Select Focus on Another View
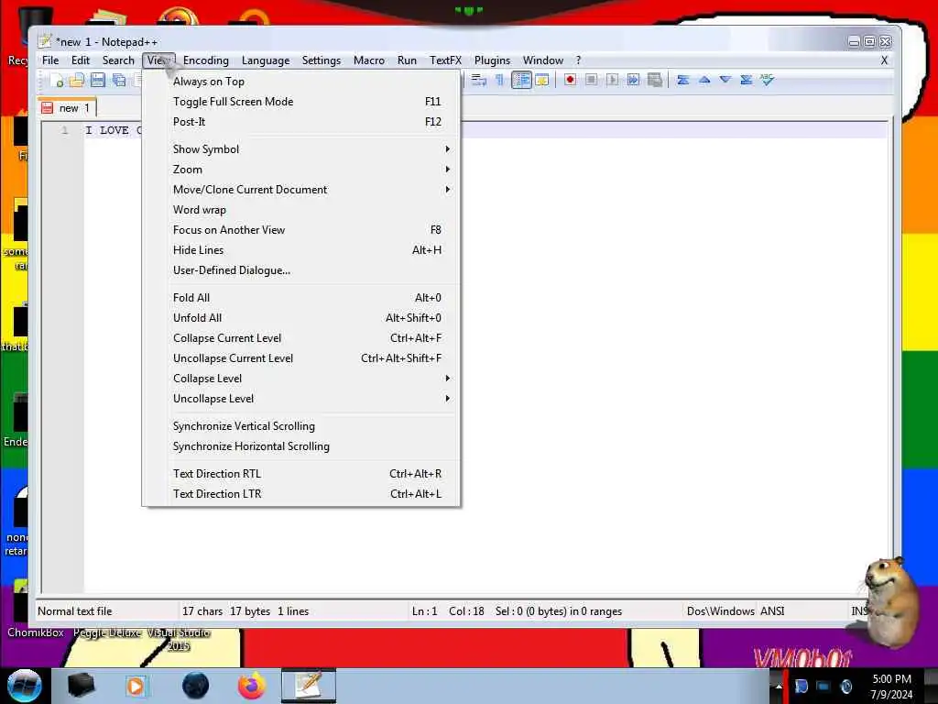938x704 pixels. tap(301, 230)
